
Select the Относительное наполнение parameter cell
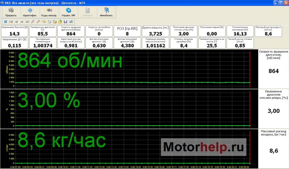click(240, 31)
